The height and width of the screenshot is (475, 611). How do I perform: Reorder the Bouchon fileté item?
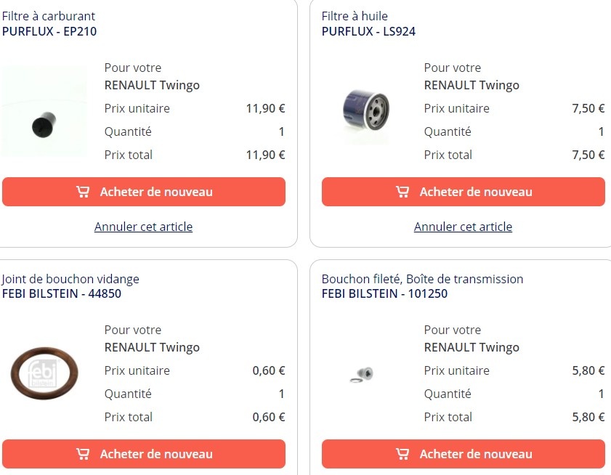464,454
